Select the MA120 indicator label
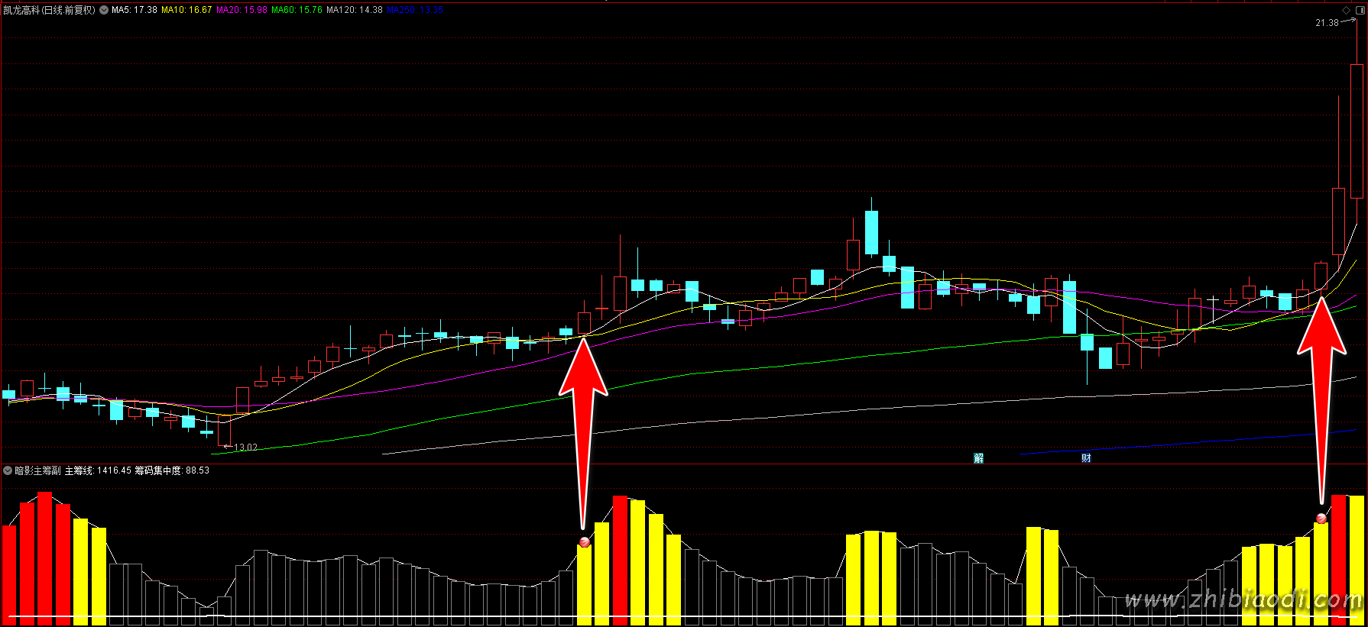This screenshot has width=1368, height=627. point(355,10)
